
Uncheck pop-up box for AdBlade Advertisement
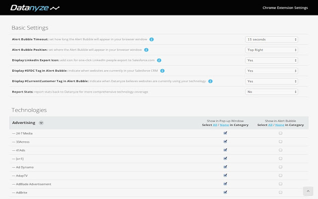coord(225,184)
